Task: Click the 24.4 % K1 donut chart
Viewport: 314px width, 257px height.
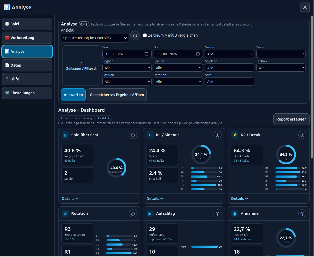Action: 201,155
